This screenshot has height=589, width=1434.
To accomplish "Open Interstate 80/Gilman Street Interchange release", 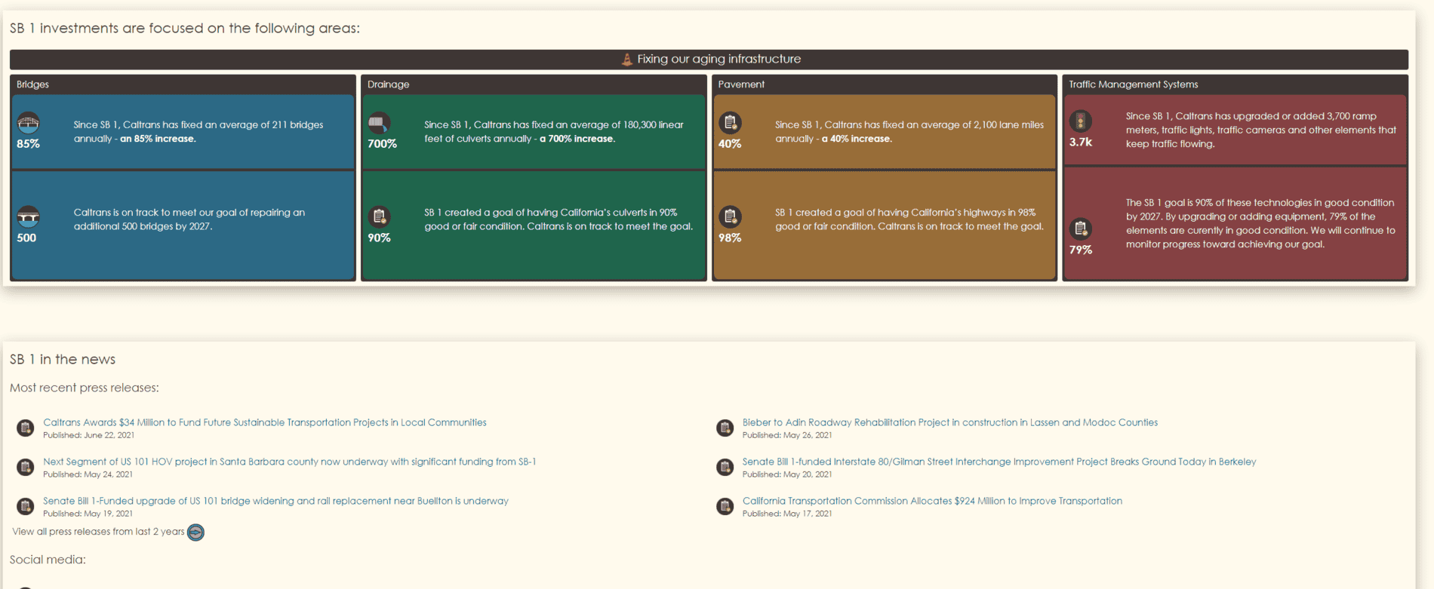I will 999,462.
